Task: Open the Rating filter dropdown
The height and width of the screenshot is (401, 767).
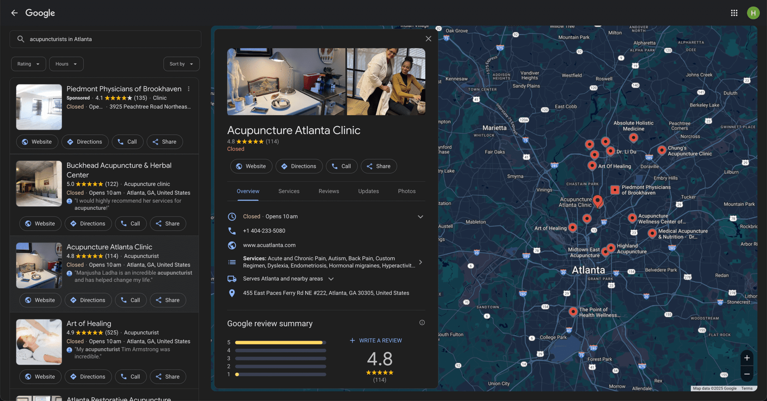Action: tap(29, 64)
